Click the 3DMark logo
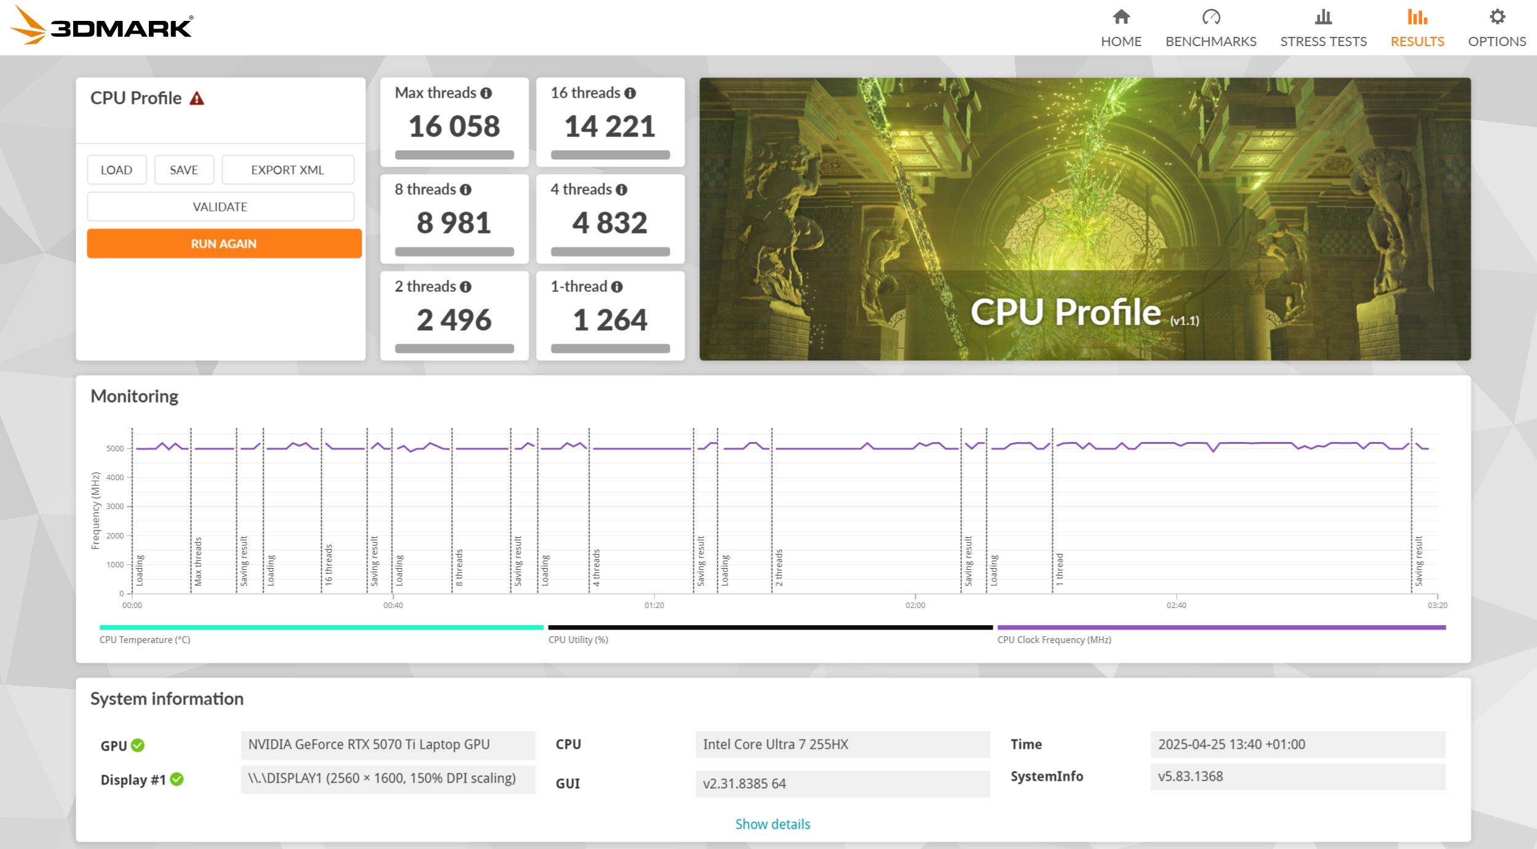This screenshot has height=849, width=1537. [x=101, y=26]
